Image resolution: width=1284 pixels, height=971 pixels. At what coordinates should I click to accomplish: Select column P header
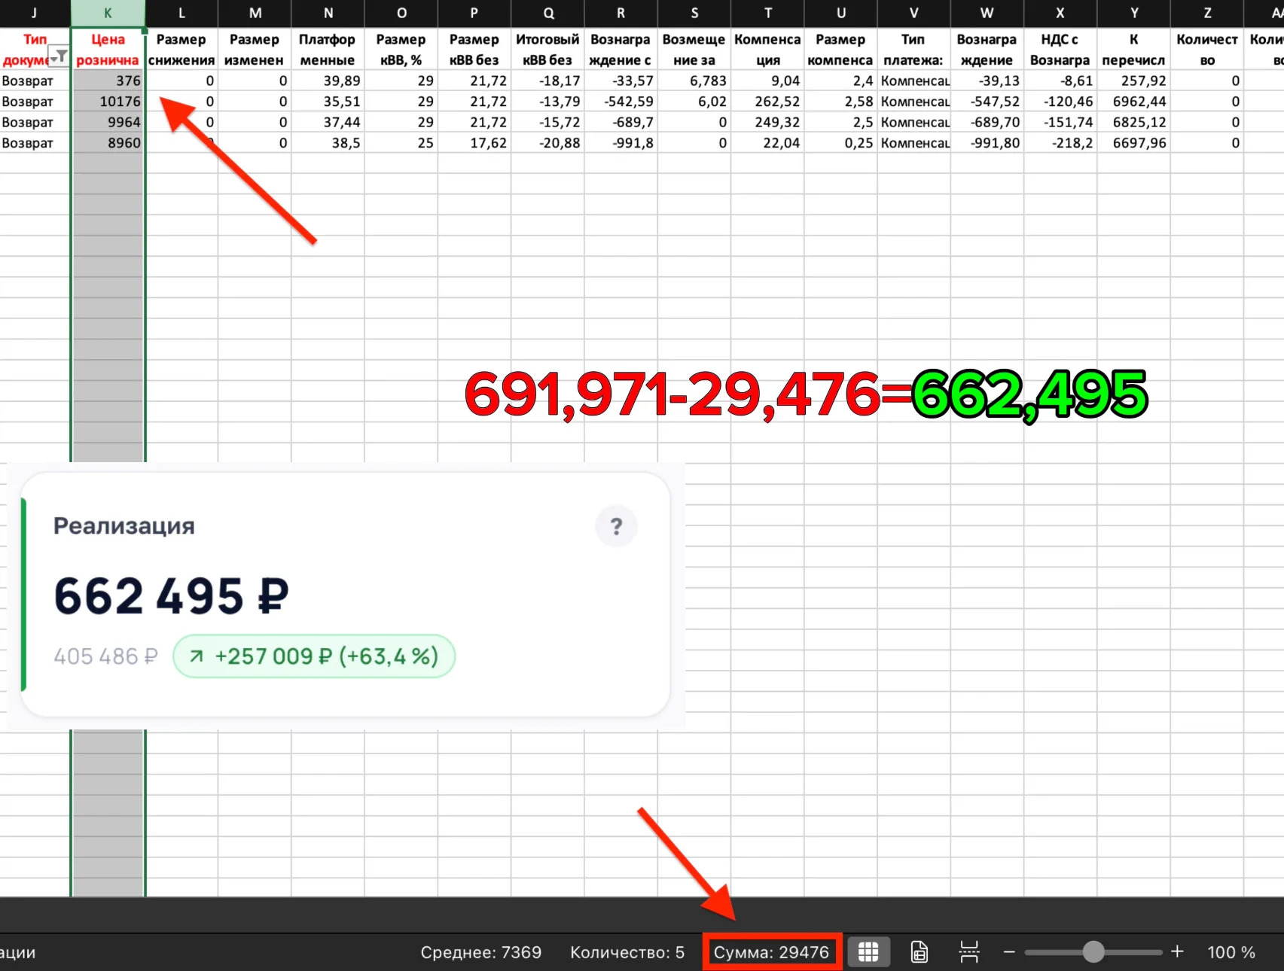coord(474,13)
